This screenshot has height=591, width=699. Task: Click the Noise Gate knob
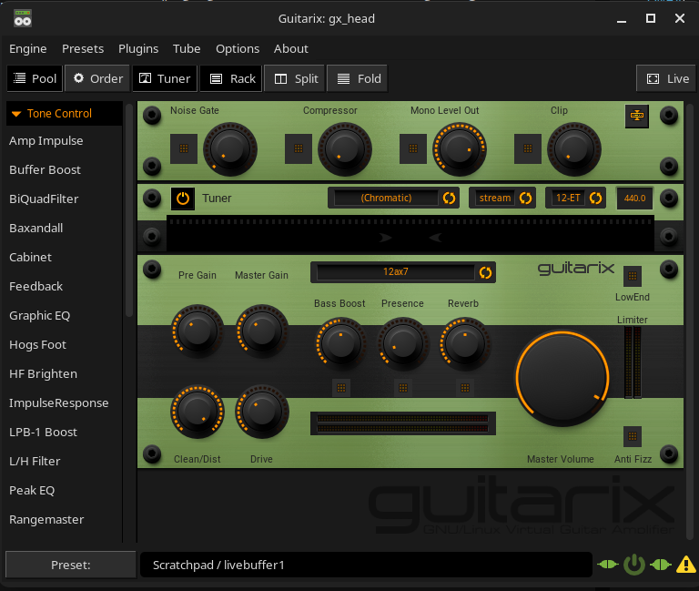click(230, 149)
